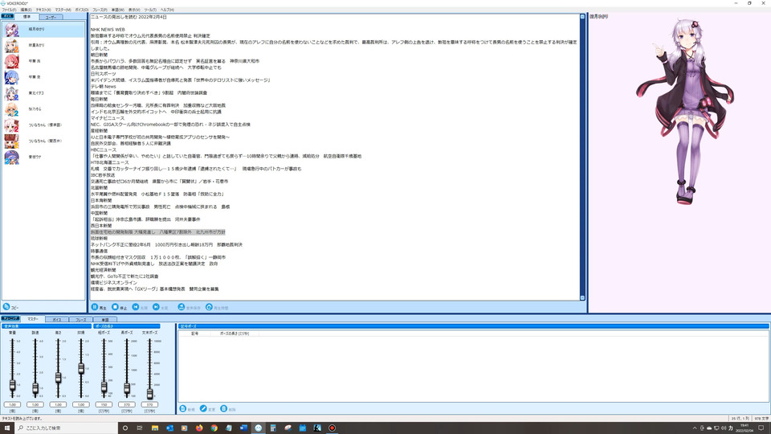Viewport: 771px width, 434px height.
Task: Click the 話速 value input box
Action: [x=35, y=404]
